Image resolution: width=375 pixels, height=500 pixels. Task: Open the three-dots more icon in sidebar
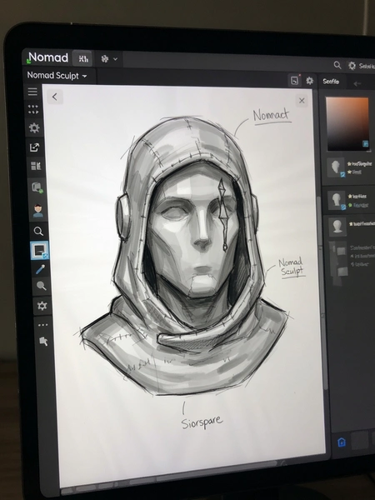[x=42, y=325]
